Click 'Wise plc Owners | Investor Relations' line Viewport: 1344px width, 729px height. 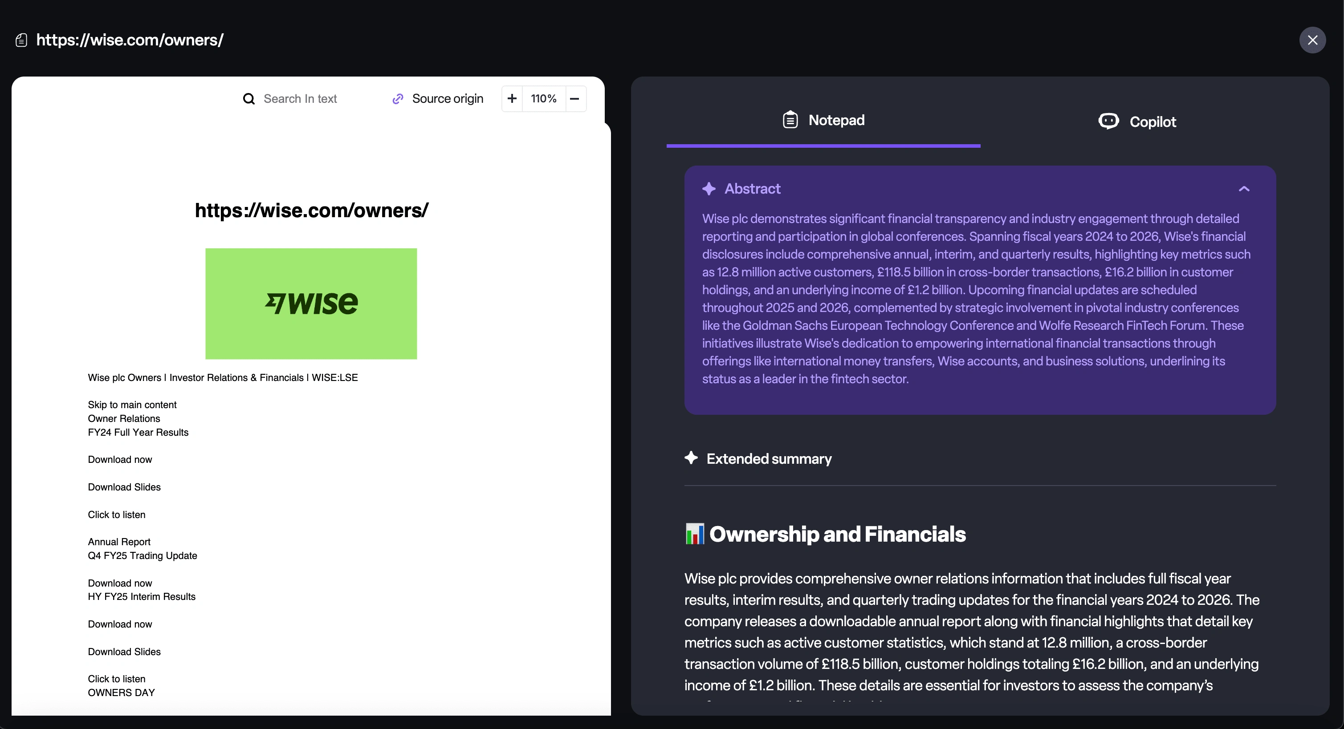(223, 377)
